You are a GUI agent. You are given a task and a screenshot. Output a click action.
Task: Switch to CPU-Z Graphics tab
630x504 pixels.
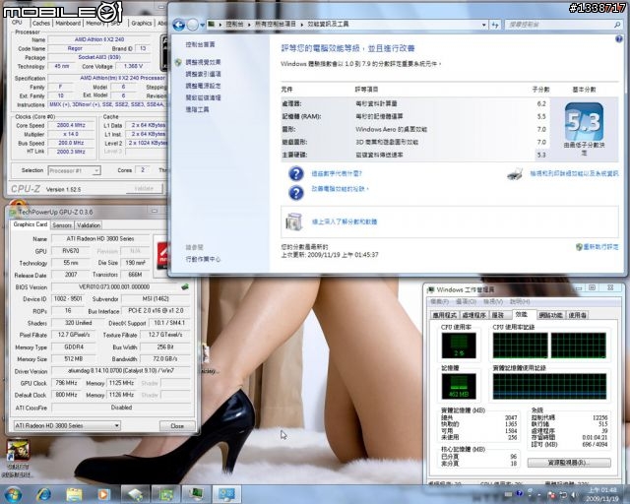tap(142, 24)
